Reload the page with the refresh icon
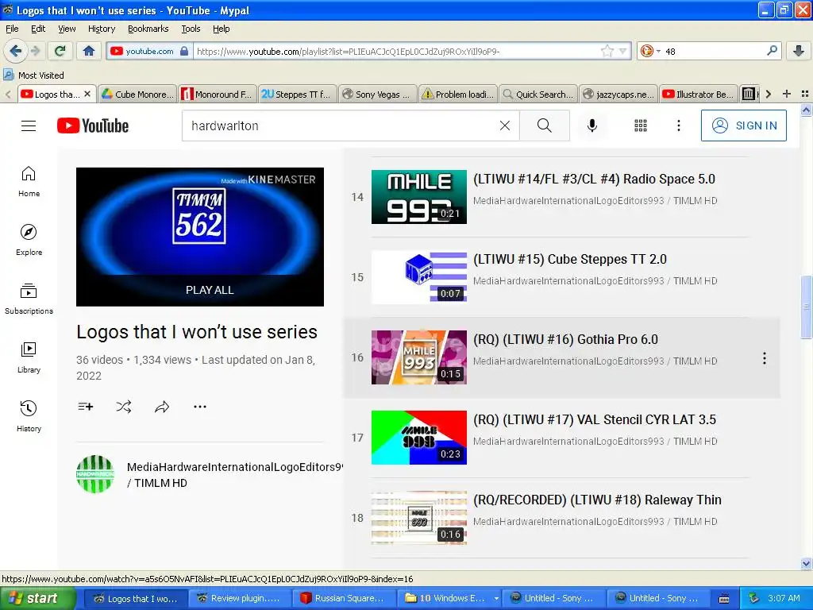The height and width of the screenshot is (610, 813). (60, 51)
